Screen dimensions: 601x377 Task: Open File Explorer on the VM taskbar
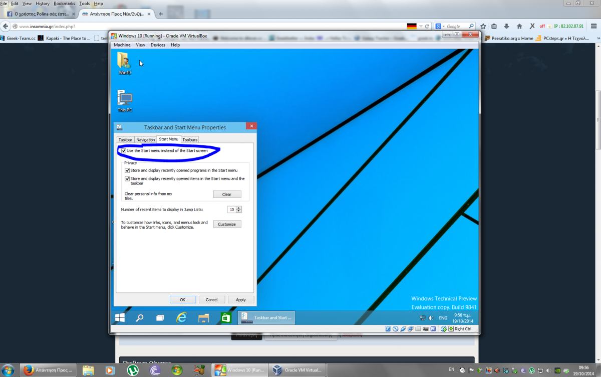coord(203,318)
